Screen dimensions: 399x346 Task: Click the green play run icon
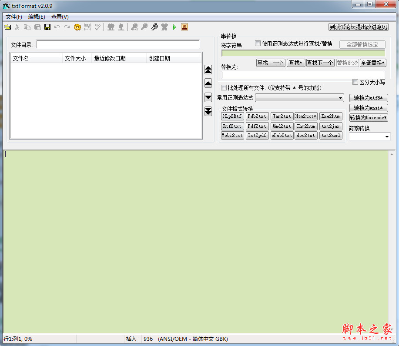tap(174, 27)
